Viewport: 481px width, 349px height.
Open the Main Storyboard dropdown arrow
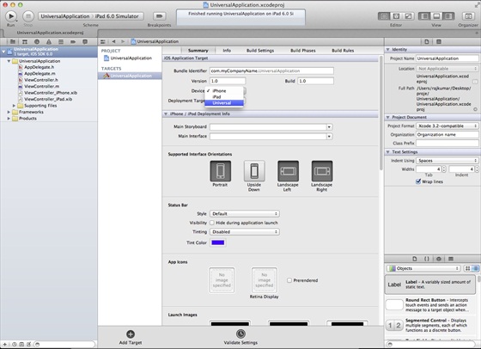(329, 126)
